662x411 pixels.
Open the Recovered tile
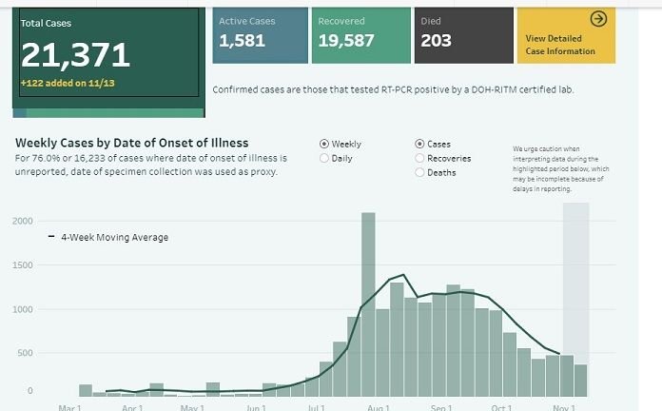[360, 36]
